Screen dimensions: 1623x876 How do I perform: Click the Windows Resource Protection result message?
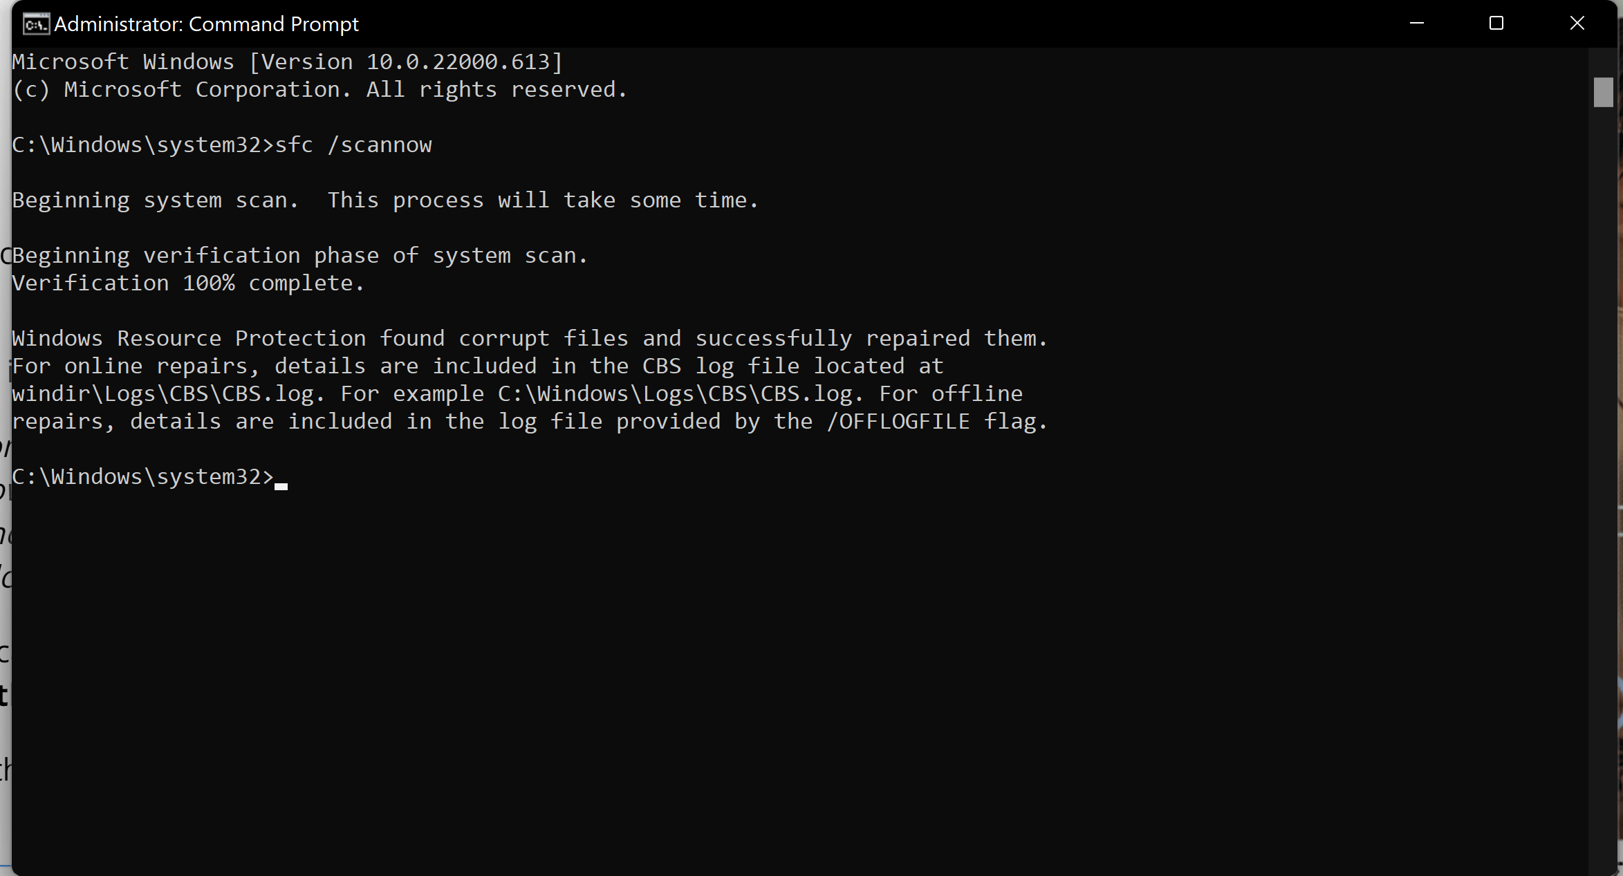coord(528,337)
